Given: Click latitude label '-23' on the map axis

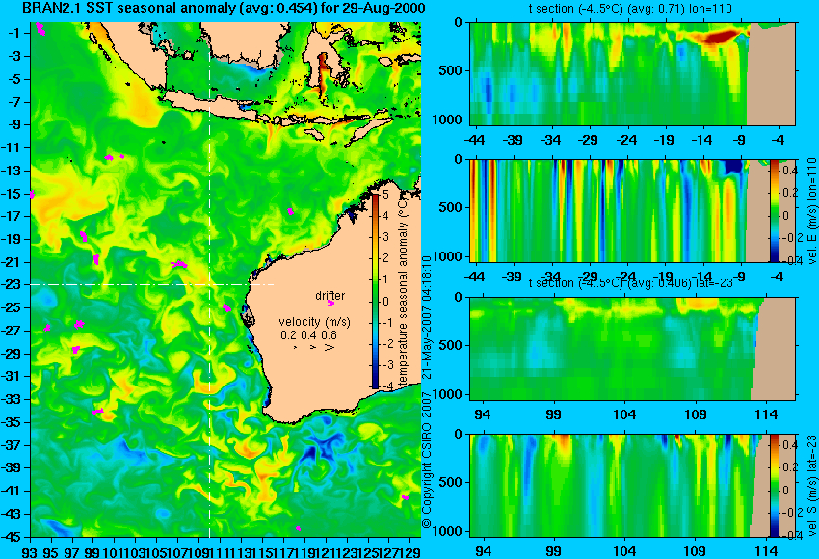Looking at the screenshot, I should coord(13,284).
